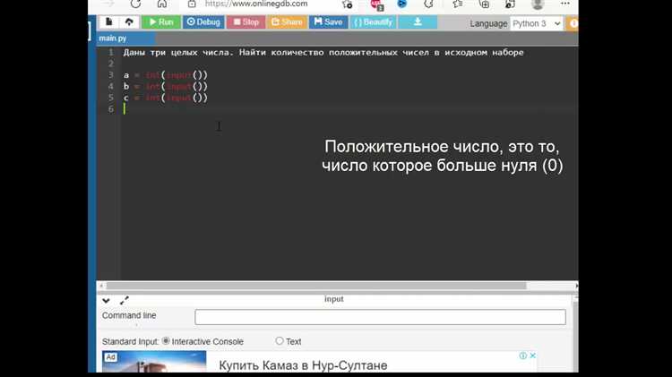The height and width of the screenshot is (377, 672).
Task: Open the browser three-dots menu
Action: [565, 4]
